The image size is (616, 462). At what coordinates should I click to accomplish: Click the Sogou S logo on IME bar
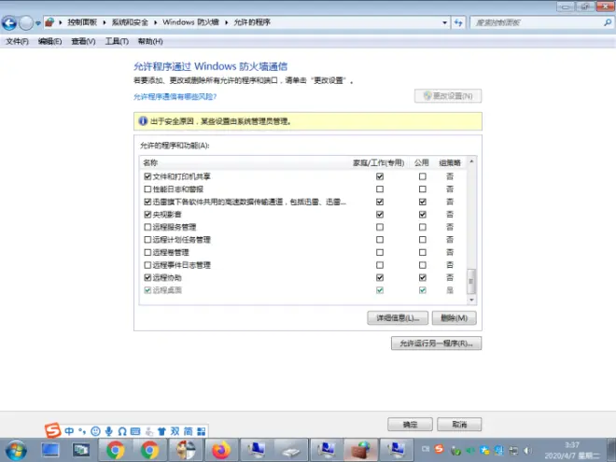(x=53, y=430)
